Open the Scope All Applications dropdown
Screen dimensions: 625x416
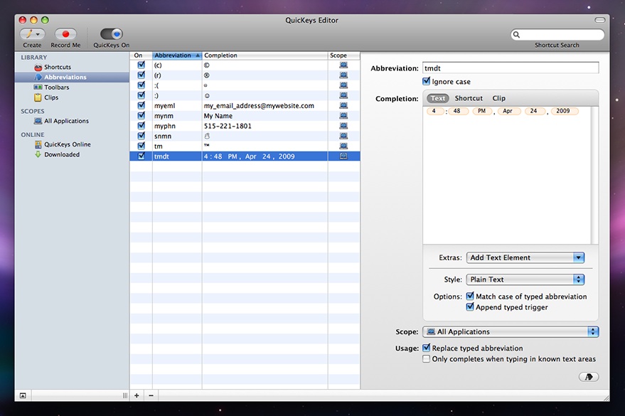click(x=511, y=331)
